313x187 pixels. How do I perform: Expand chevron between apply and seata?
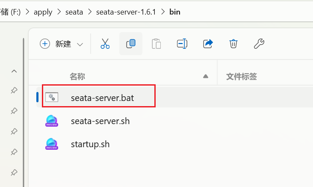click(x=59, y=12)
